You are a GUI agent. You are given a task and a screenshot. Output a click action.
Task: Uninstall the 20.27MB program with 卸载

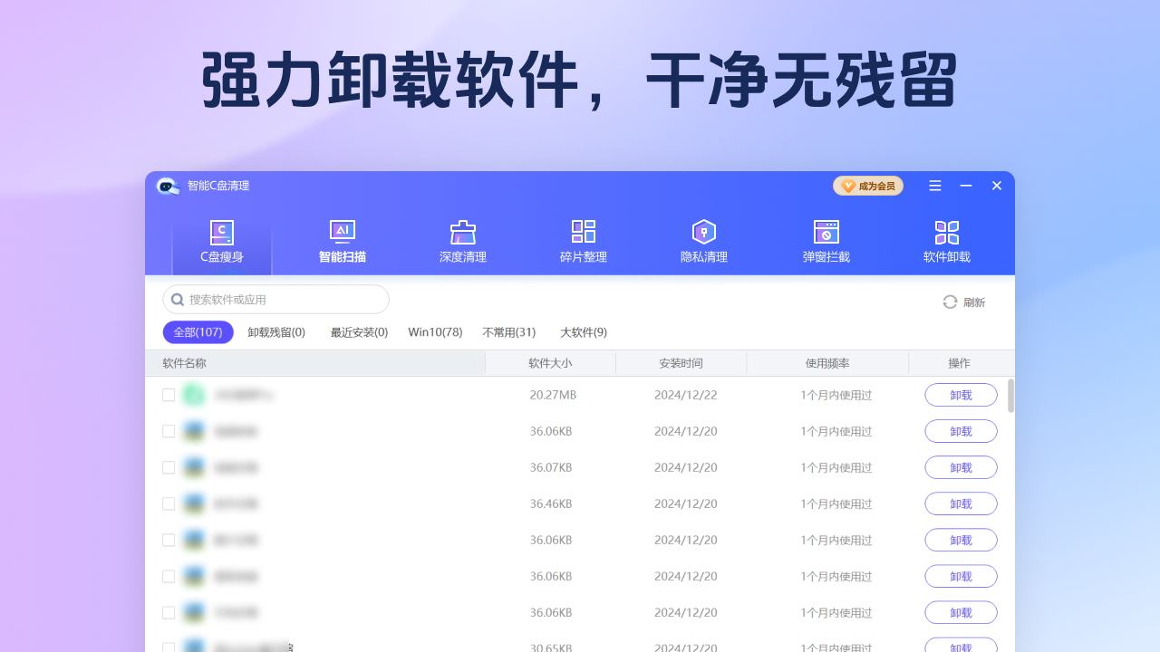coord(961,395)
